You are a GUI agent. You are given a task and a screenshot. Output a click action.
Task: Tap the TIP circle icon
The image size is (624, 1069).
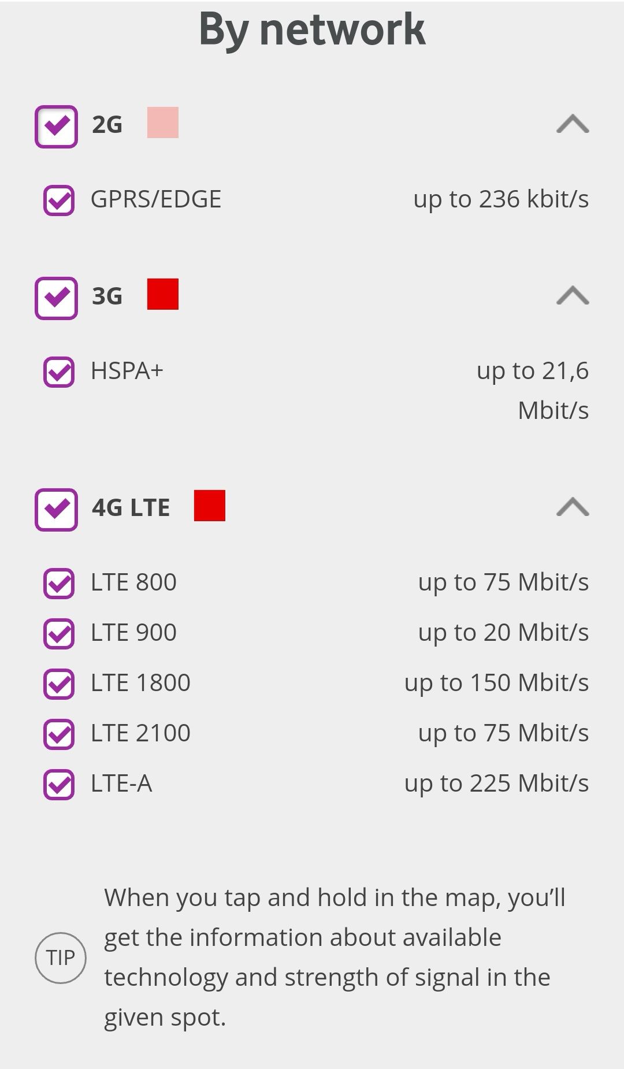tap(61, 957)
